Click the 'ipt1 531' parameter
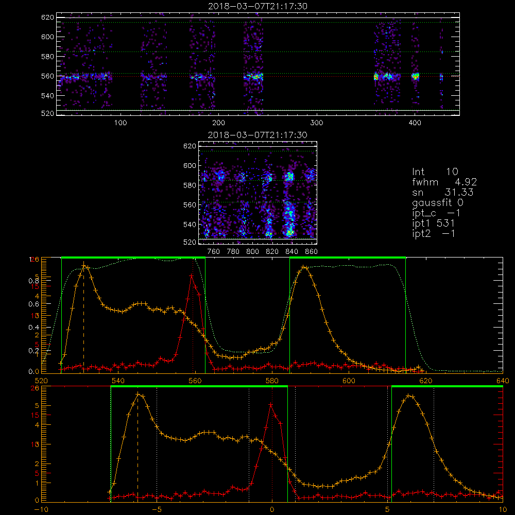Viewport: 515px width, 515px height. click(434, 224)
